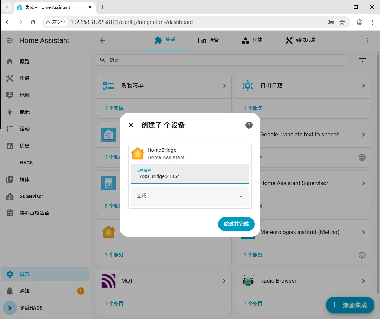Screen dimensions: 380x319
Task: Open 历史 history in sidebar
Action: (45, 146)
